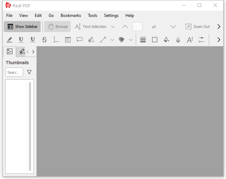
Task: Open the arrow tool dropdown
Action: 112,40
